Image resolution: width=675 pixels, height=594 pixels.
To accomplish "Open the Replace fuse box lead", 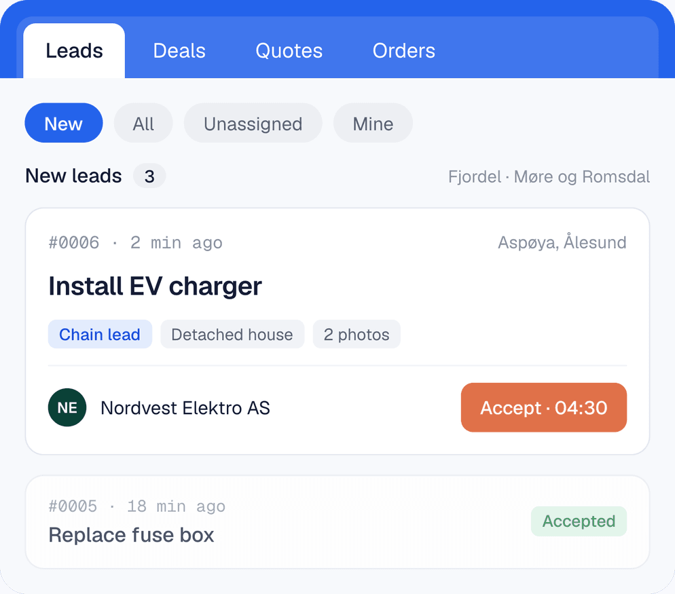I will (x=131, y=535).
